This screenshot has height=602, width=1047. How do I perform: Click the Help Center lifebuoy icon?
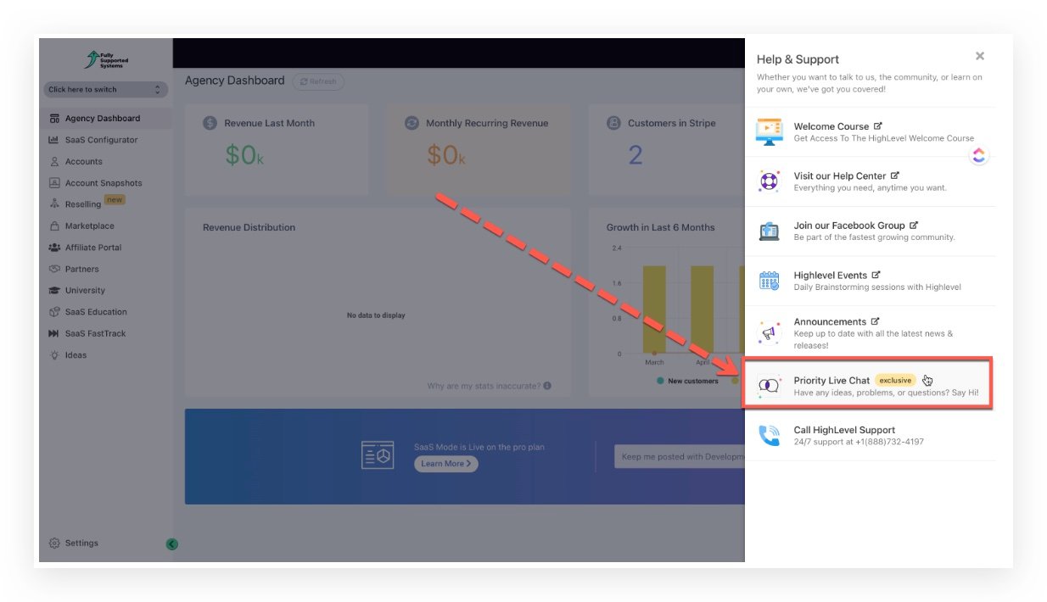click(769, 181)
